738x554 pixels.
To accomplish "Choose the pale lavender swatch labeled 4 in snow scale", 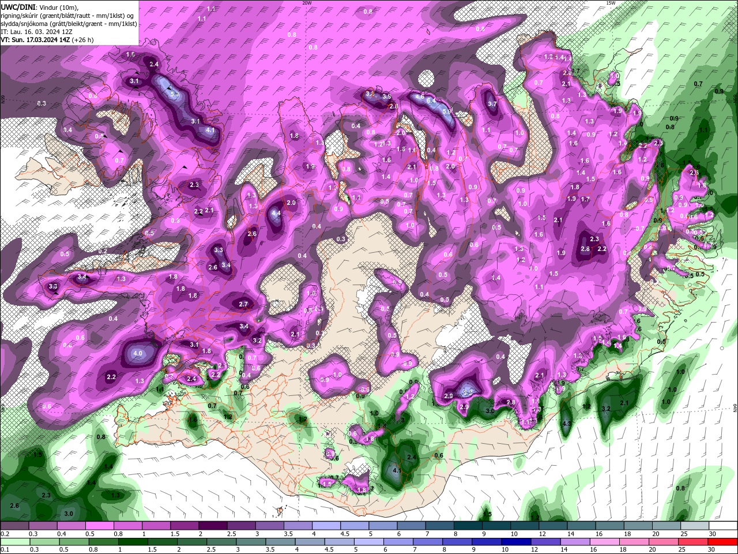I will point(326,526).
